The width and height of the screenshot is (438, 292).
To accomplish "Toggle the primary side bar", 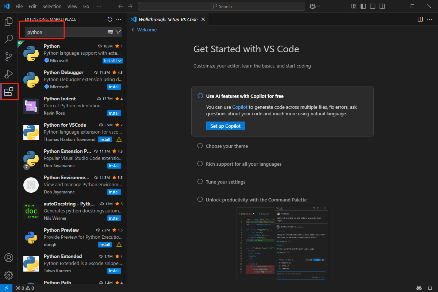I will point(363,6).
